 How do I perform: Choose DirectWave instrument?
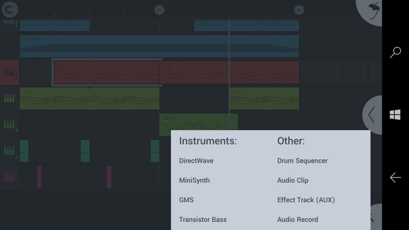196,160
